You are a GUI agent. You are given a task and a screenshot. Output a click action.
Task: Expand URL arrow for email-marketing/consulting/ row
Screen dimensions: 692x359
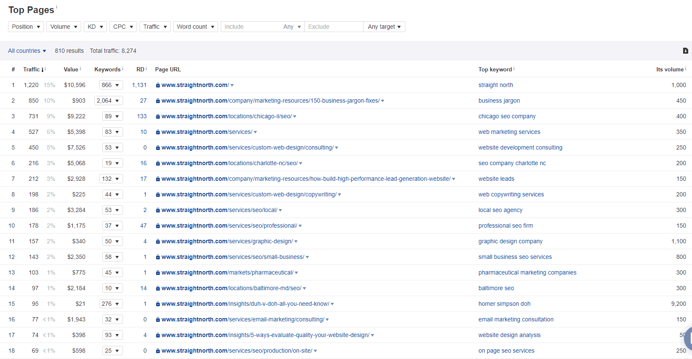(327, 320)
